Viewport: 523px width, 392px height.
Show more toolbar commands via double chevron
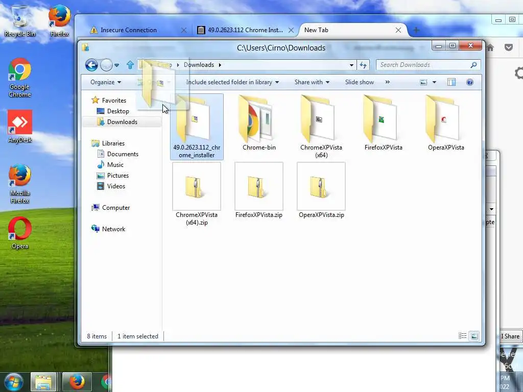[x=387, y=82]
